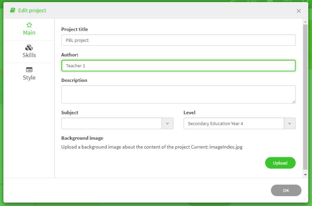This screenshot has height=206, width=312.
Task: Focus the Author field containing Teacher 1
Action: [x=178, y=66]
